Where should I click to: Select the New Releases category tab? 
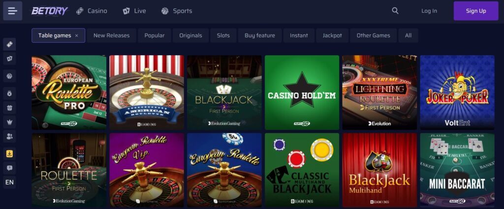pos(112,35)
